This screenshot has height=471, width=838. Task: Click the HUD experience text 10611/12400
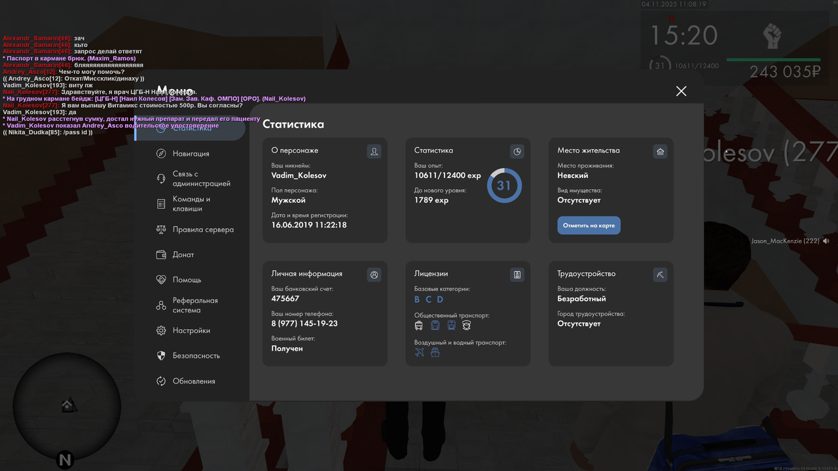[697, 66]
